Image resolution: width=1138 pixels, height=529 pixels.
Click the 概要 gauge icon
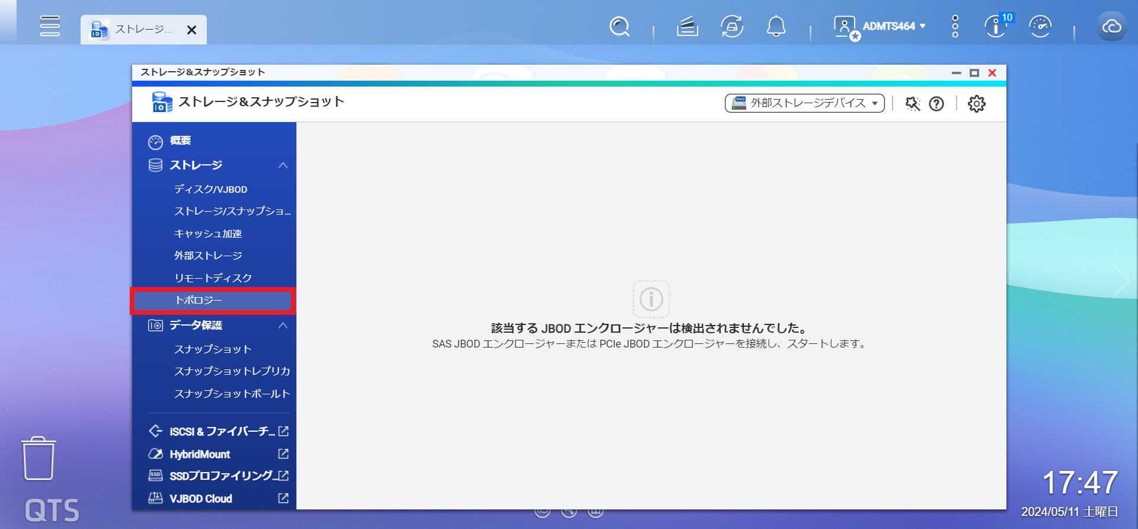point(155,142)
